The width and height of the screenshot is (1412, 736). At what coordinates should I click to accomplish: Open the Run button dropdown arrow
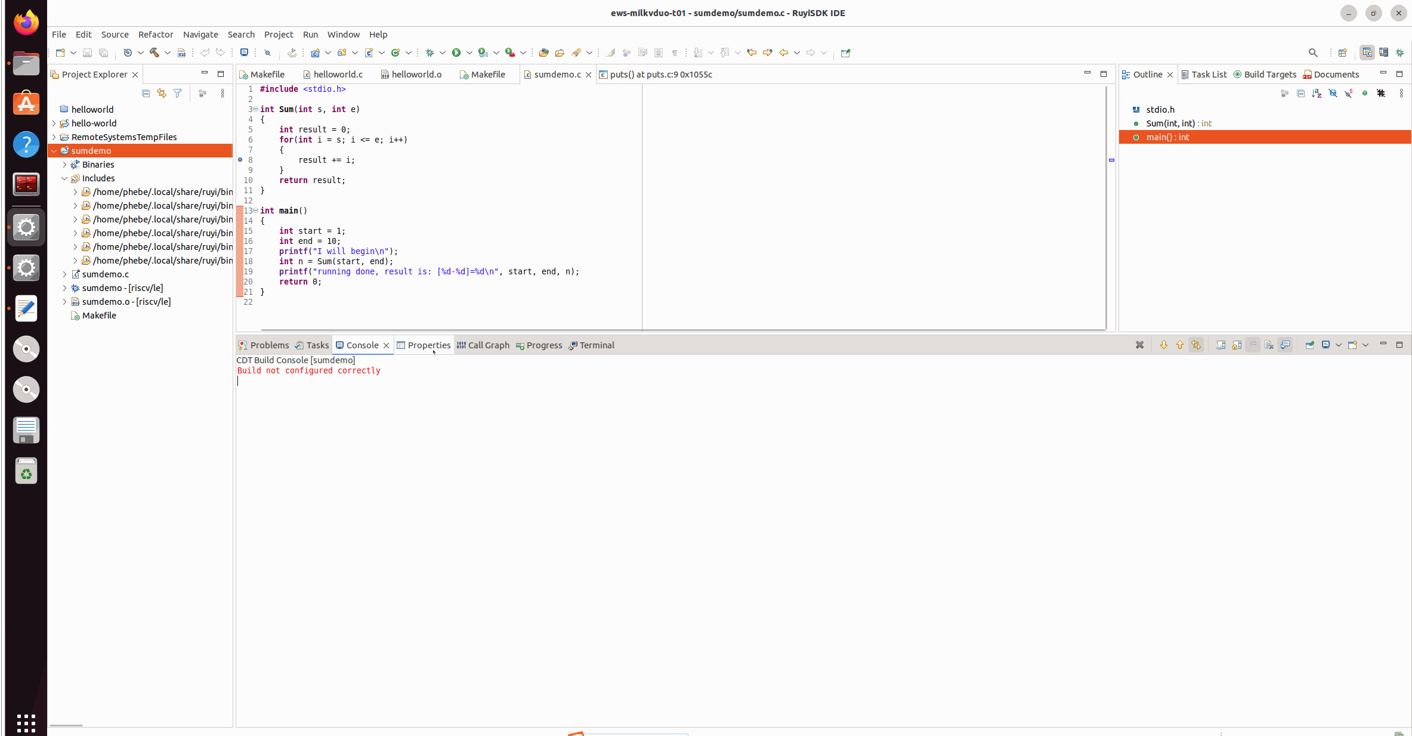469,52
